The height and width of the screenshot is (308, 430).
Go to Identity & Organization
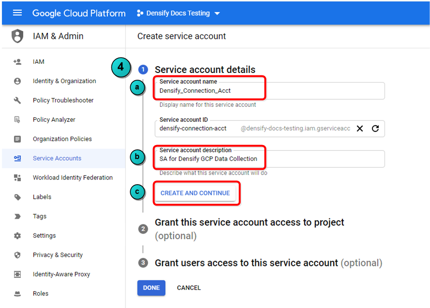click(64, 81)
